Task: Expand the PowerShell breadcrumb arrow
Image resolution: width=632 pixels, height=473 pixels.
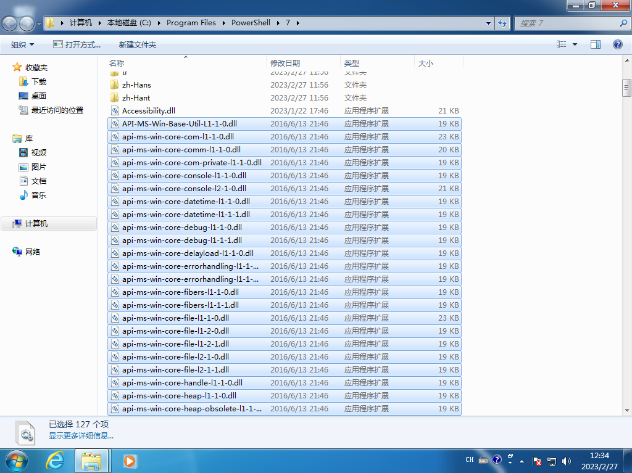Action: pyautogui.click(x=278, y=23)
